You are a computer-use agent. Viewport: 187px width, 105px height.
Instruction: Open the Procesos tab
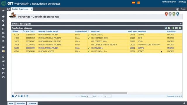32,103
